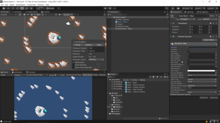
Task: Open the Layout dropdown
Action: click(212, 8)
